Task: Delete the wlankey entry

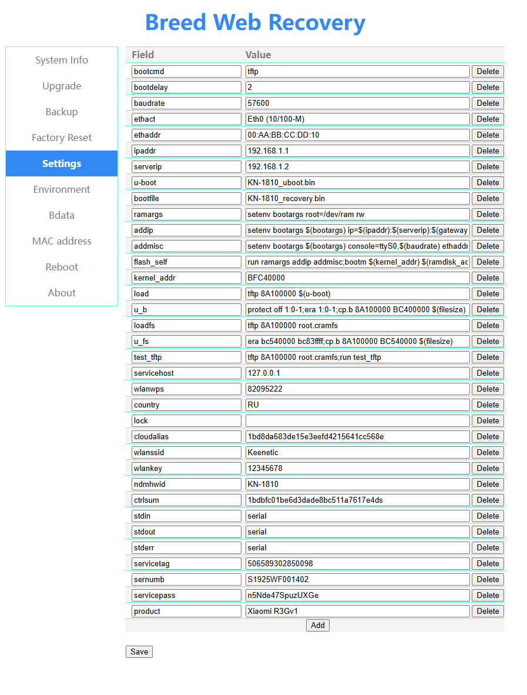Action: click(488, 469)
